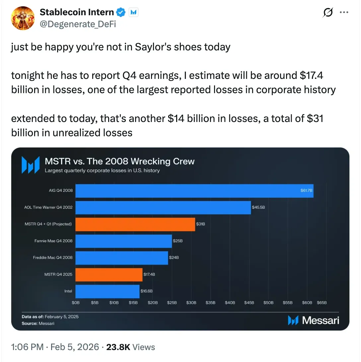
Task: Click the Messari affiliate badge beside the name
Action: 134,13
